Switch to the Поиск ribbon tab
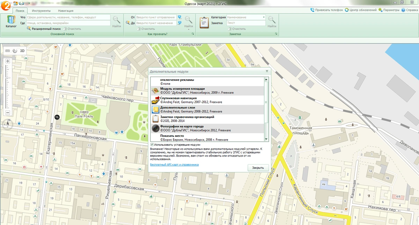The width and height of the screenshot is (419, 225). point(20,10)
